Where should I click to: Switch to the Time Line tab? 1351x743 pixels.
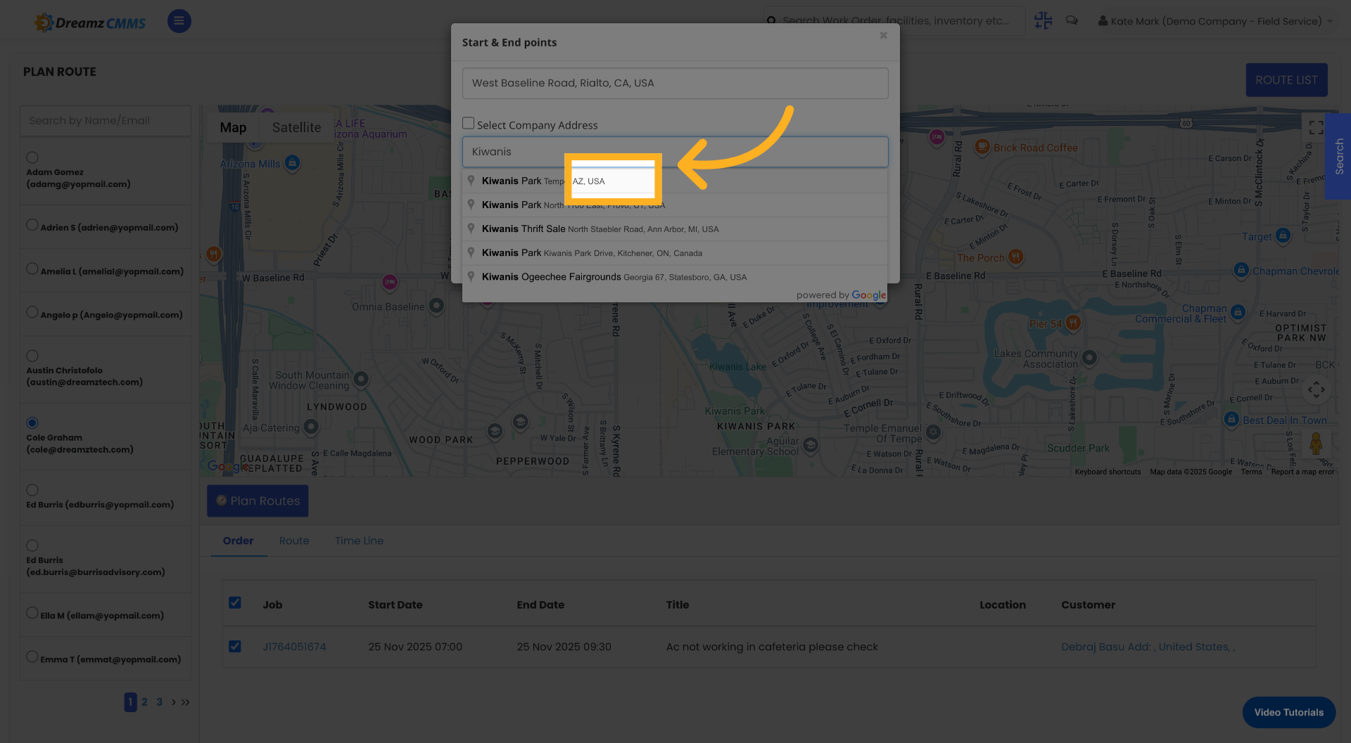click(x=359, y=541)
